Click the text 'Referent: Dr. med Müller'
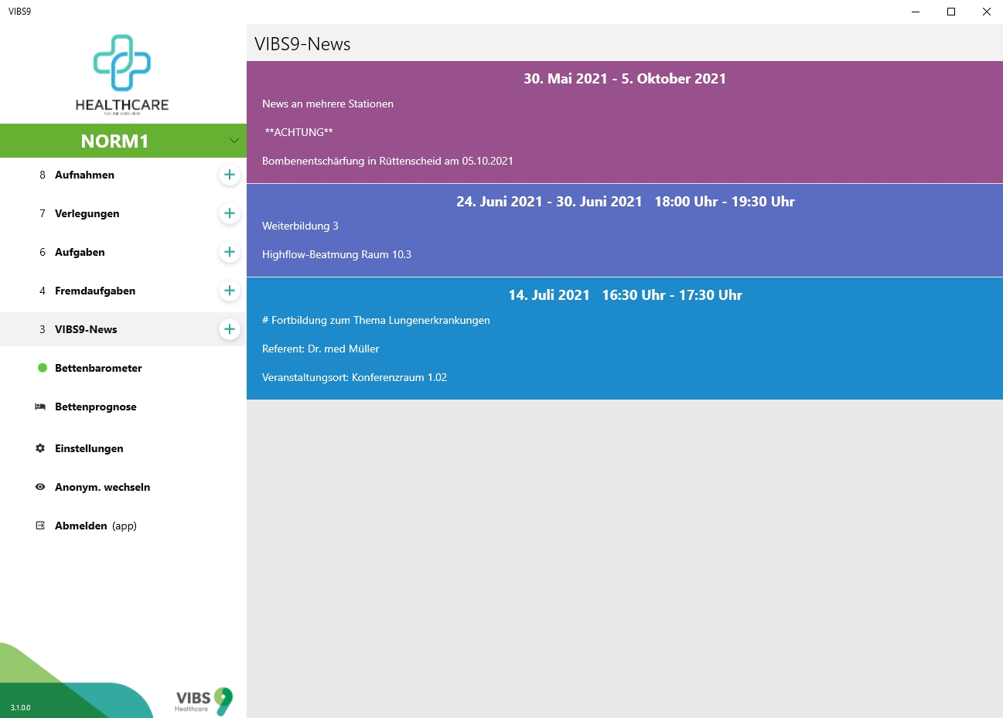This screenshot has height=718, width=1003. tap(320, 349)
